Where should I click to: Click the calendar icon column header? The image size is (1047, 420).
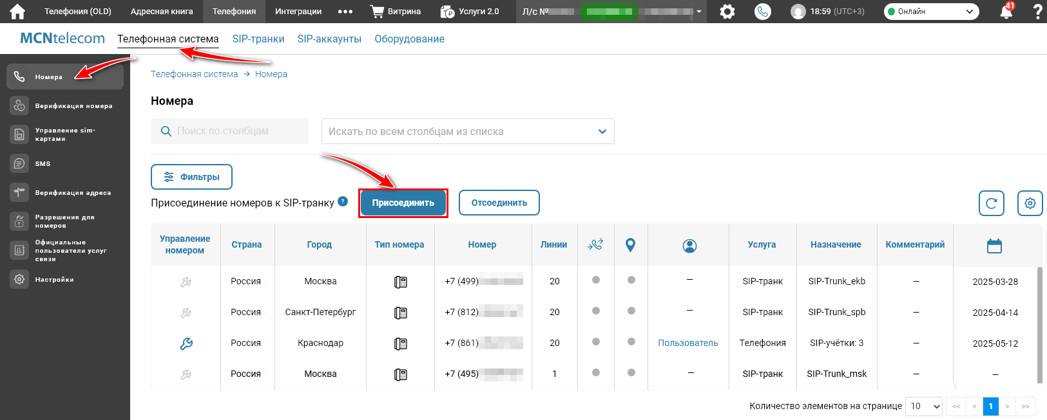click(994, 246)
